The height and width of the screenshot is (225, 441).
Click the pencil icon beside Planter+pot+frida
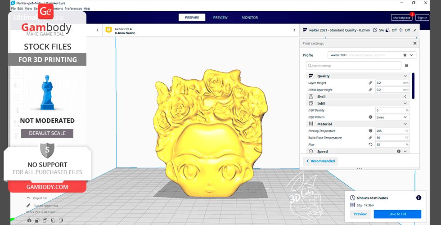coord(28,206)
